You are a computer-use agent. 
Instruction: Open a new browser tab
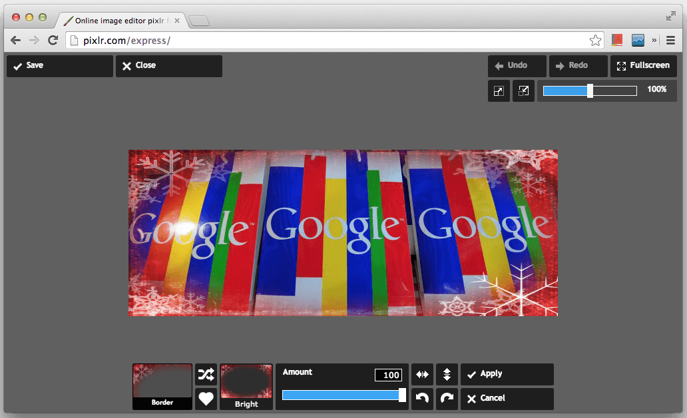point(199,21)
